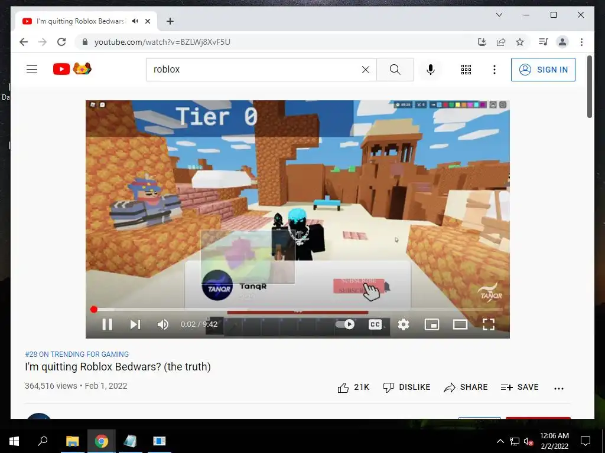
Task: Open the YouTube apps grid
Action: pos(466,70)
